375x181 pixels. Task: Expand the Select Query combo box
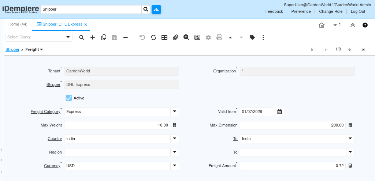point(68,37)
